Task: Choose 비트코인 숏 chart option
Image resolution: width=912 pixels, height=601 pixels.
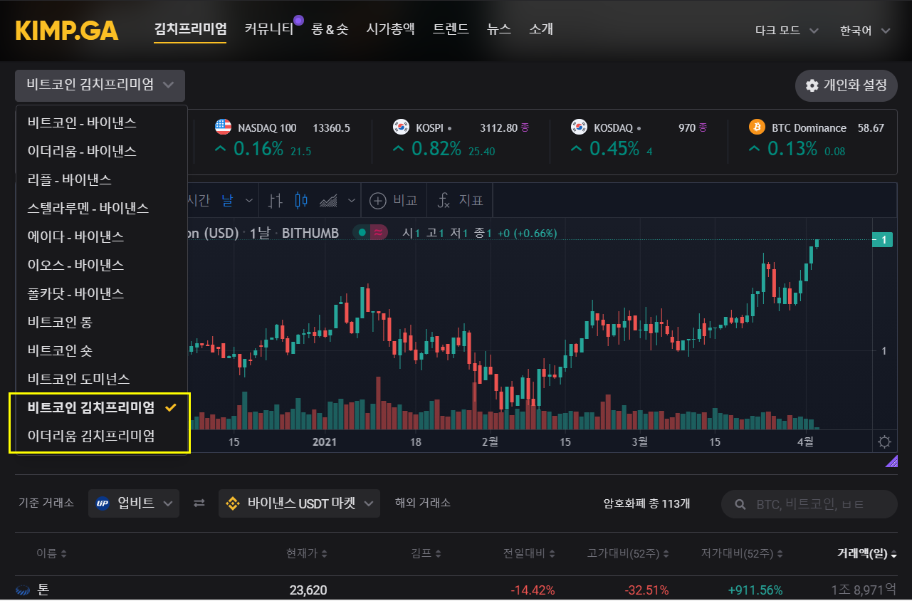Action: (x=101, y=350)
